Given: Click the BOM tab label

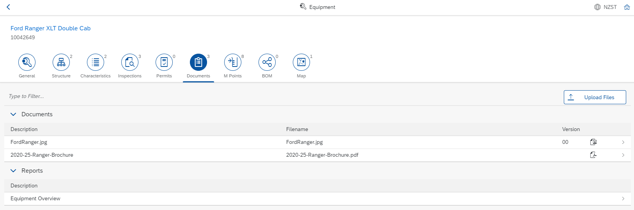Looking at the screenshot, I should pyautogui.click(x=267, y=76).
